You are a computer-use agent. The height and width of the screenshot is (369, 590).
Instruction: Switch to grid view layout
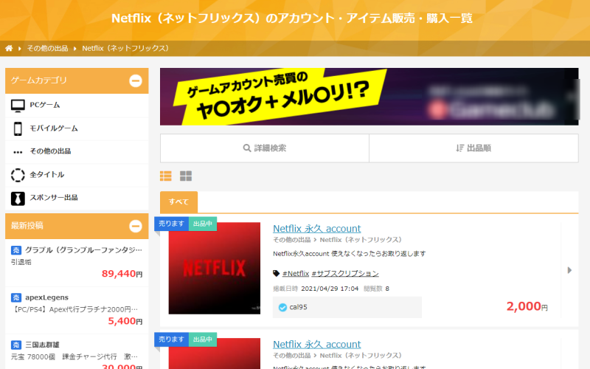click(x=186, y=176)
